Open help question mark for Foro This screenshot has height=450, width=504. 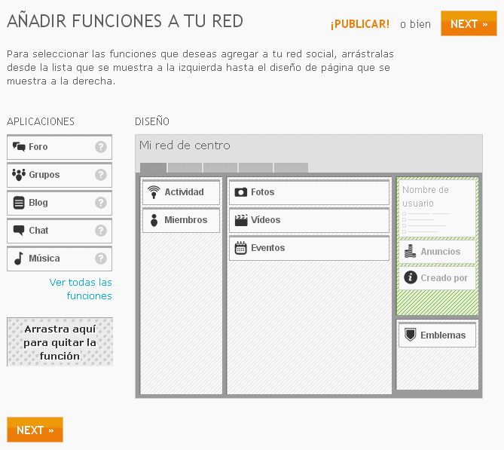pyautogui.click(x=101, y=147)
